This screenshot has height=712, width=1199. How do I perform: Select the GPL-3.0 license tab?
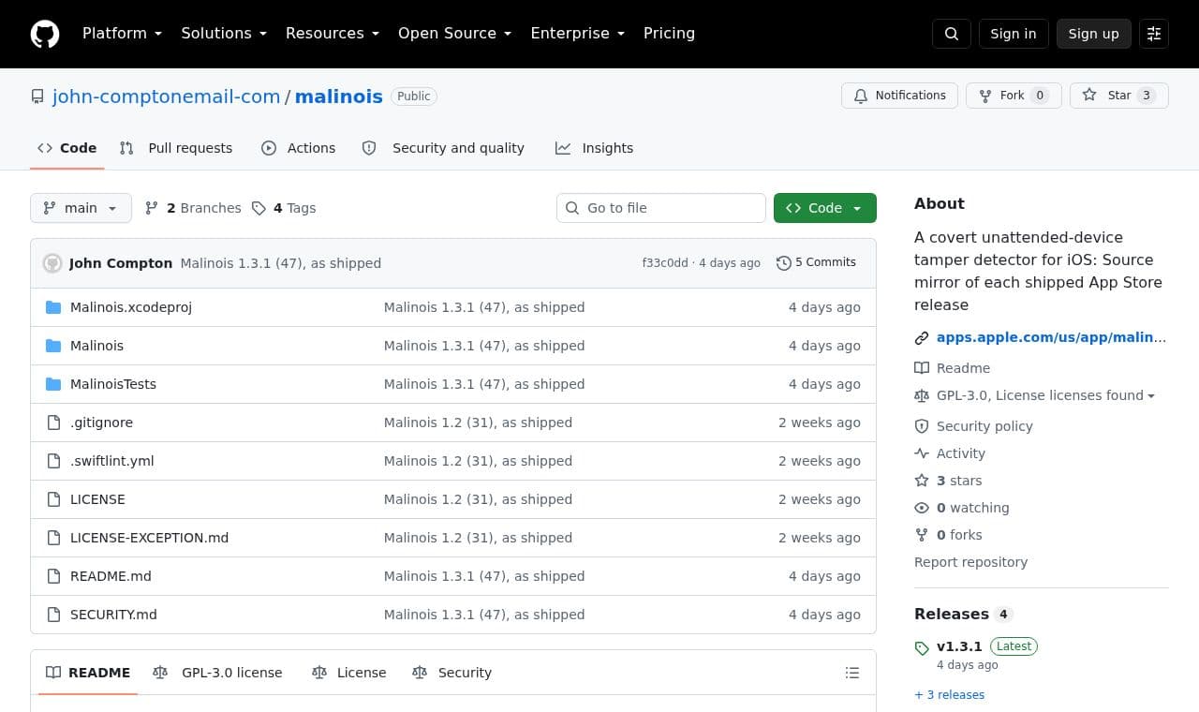pos(217,673)
